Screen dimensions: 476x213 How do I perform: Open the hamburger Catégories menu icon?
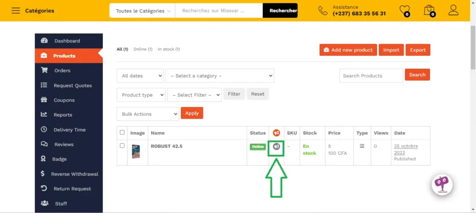point(16,11)
